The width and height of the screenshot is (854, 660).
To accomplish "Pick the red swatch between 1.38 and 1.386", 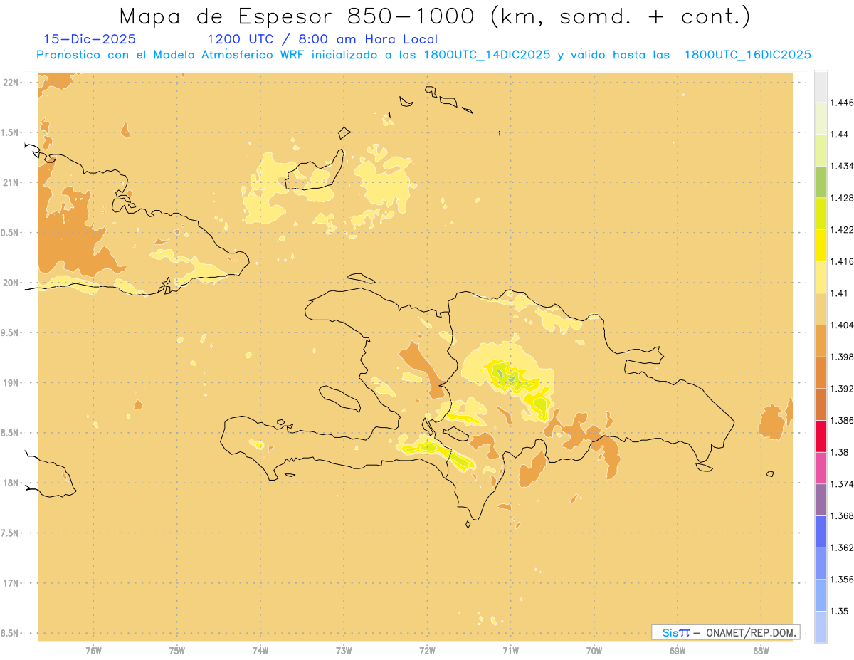I will [821, 436].
